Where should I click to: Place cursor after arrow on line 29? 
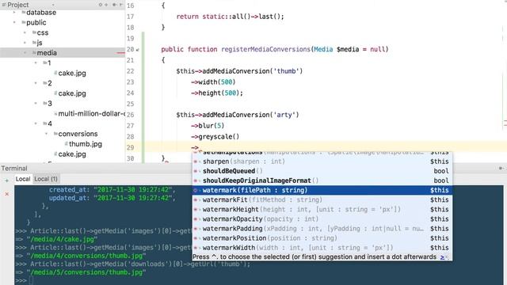point(200,148)
